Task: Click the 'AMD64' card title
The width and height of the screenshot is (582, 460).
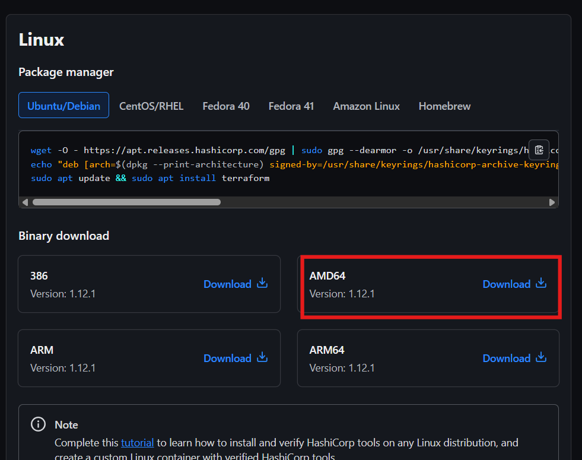Action: click(x=327, y=276)
